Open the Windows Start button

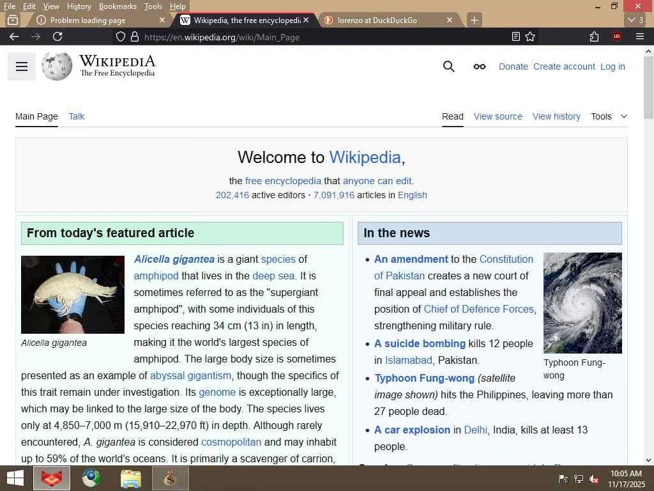[15, 478]
